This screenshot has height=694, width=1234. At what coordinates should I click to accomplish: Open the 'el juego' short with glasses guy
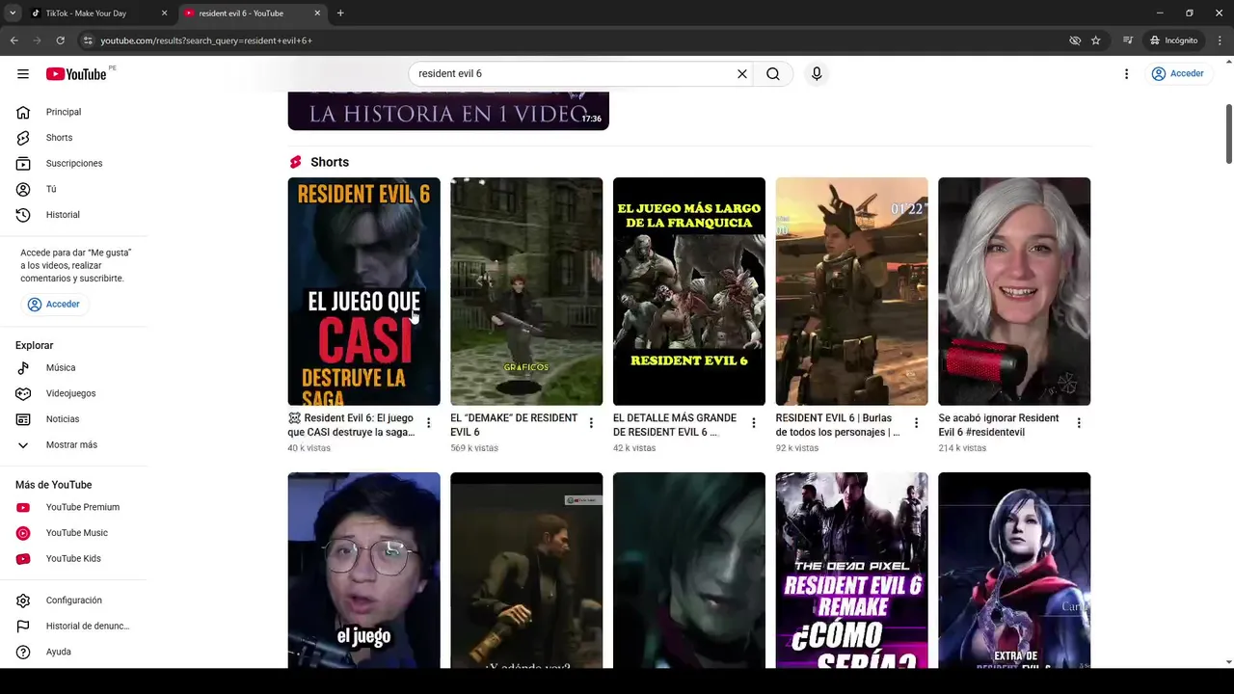pyautogui.click(x=363, y=570)
